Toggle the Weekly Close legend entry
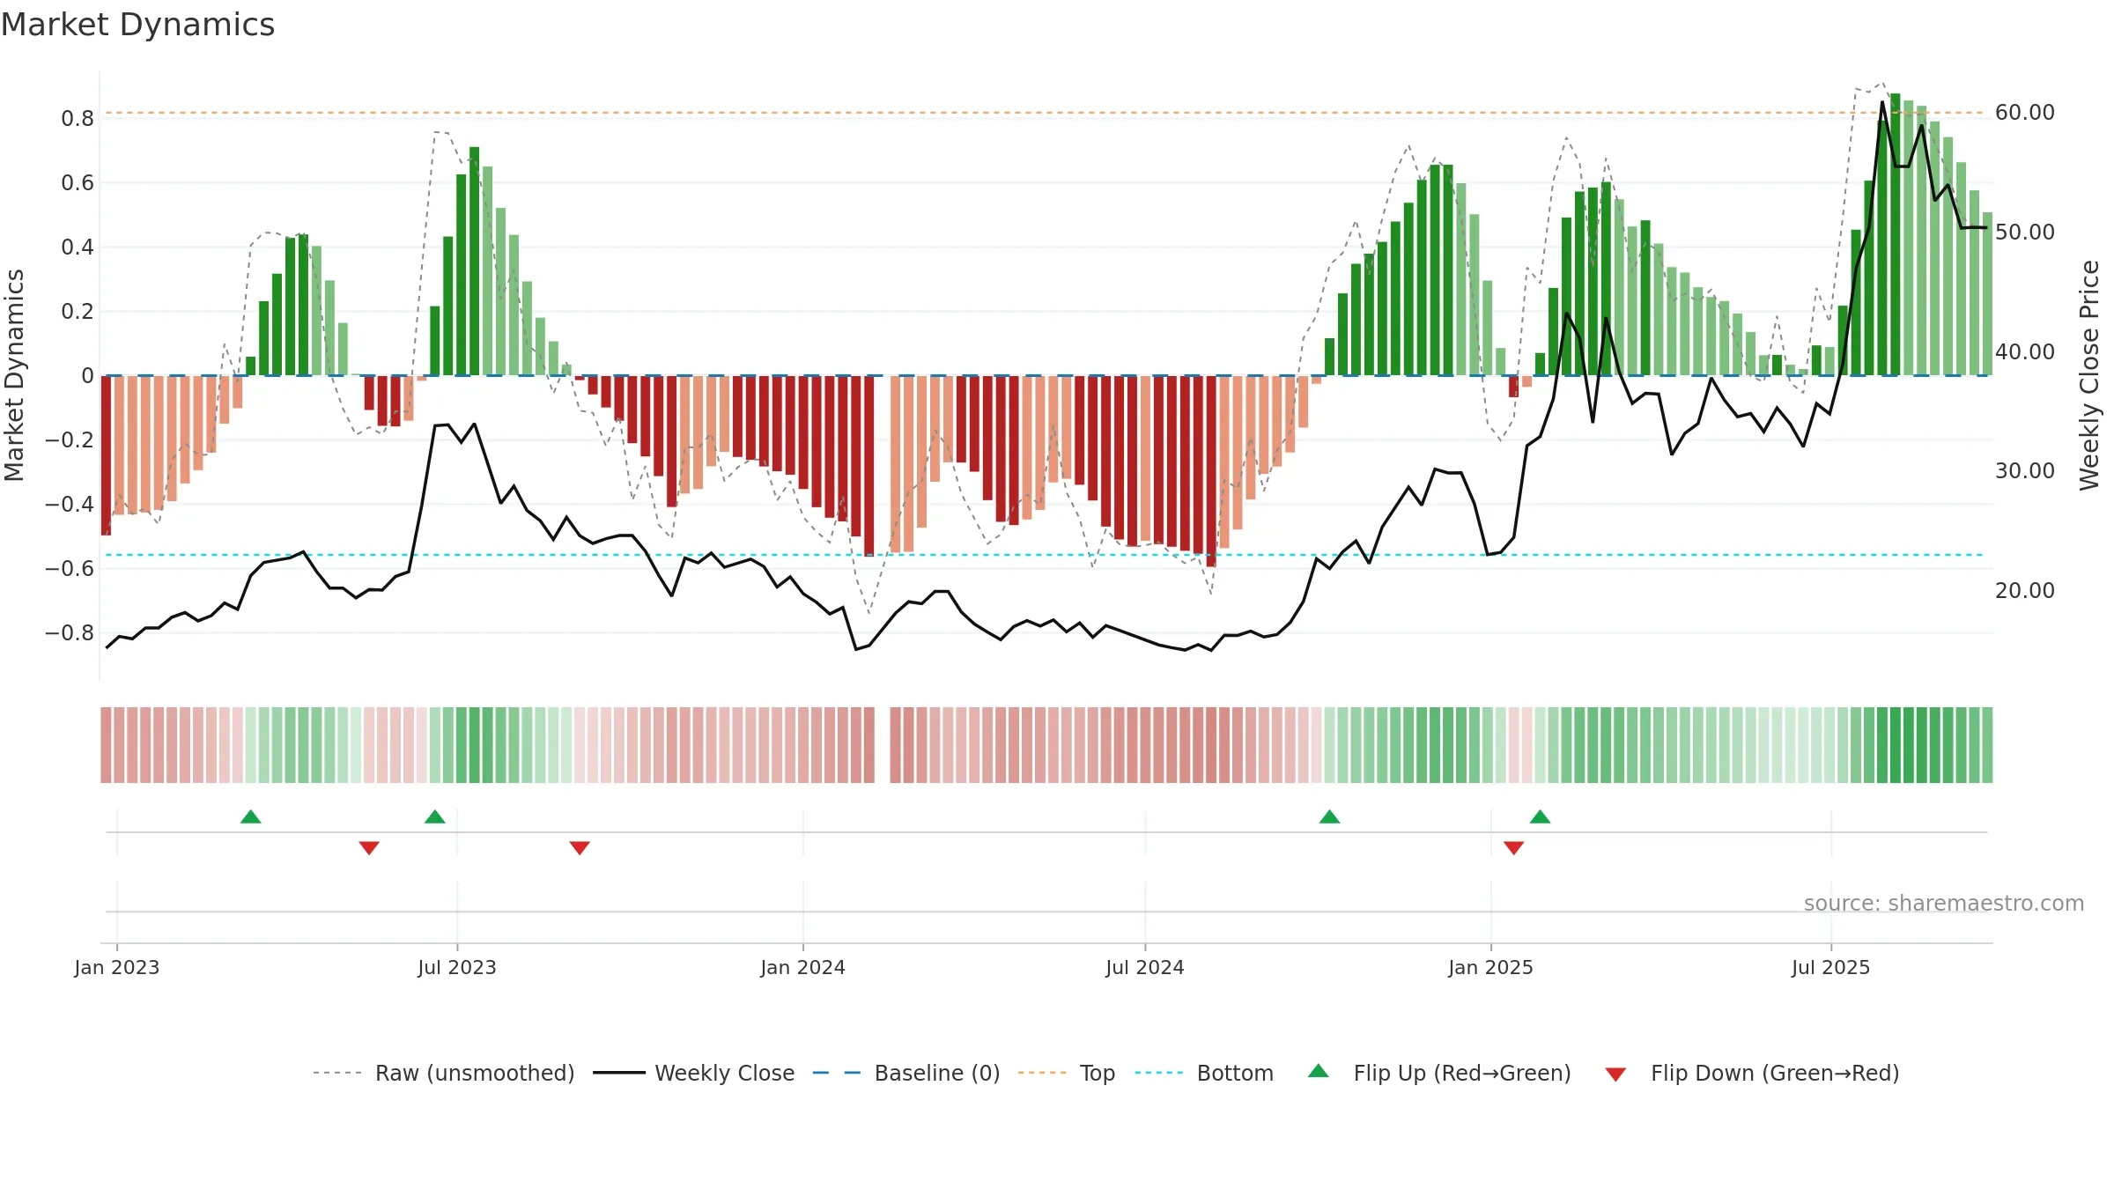Screen dimensions: 2114x1189 tap(694, 1073)
